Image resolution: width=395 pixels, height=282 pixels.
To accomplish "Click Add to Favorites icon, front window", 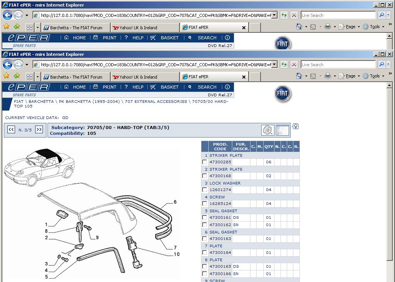I will click(17, 76).
